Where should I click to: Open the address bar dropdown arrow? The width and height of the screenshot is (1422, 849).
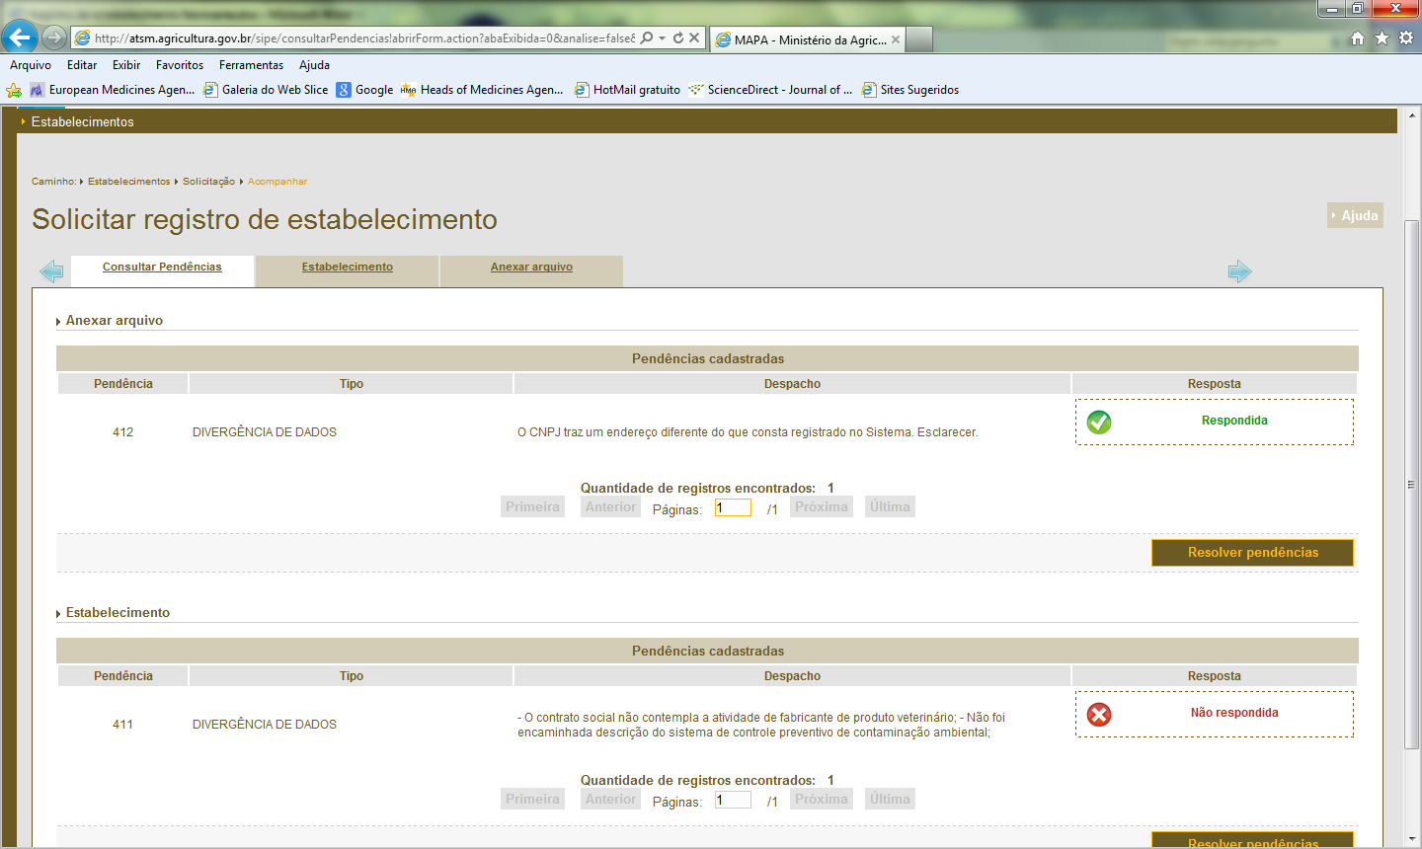click(662, 39)
